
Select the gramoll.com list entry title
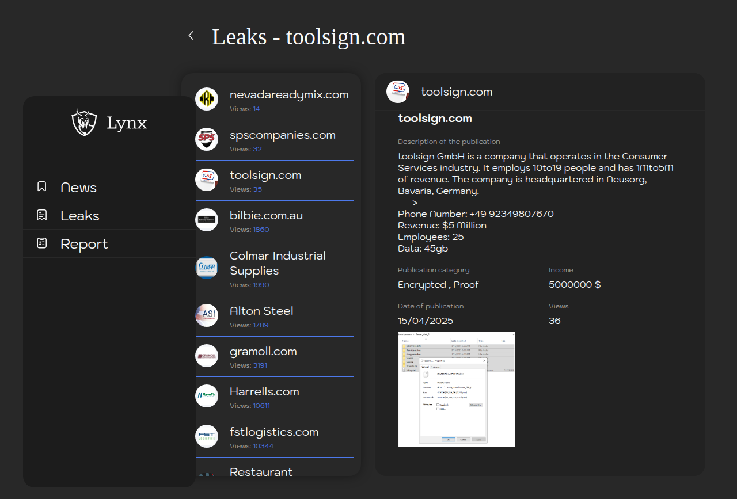(x=263, y=352)
